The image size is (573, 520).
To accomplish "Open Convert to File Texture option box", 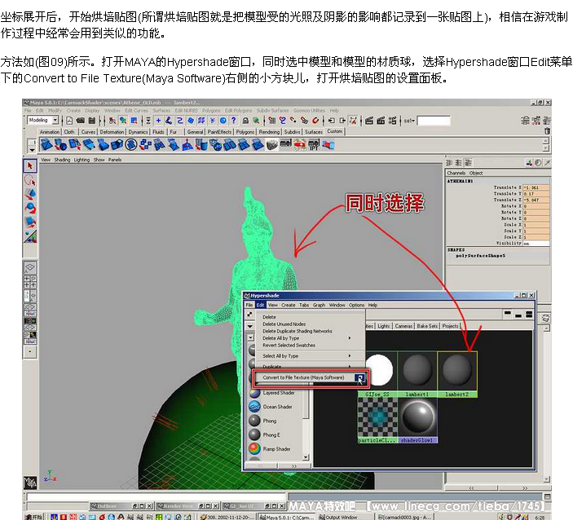I will 359,377.
